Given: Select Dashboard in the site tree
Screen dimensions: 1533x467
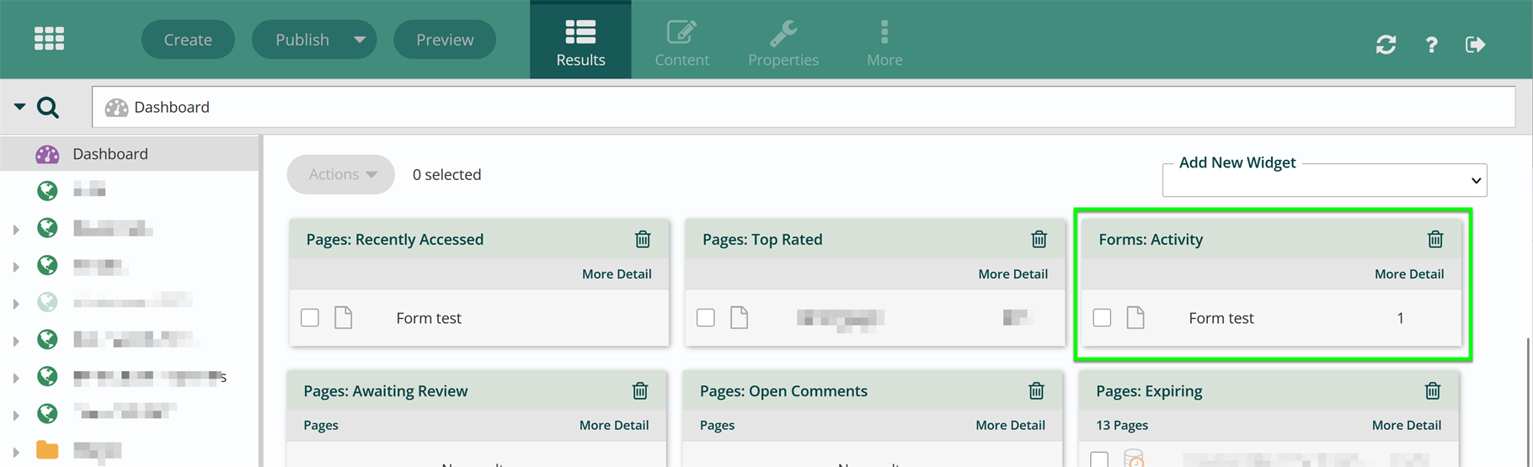Looking at the screenshot, I should click(129, 154).
